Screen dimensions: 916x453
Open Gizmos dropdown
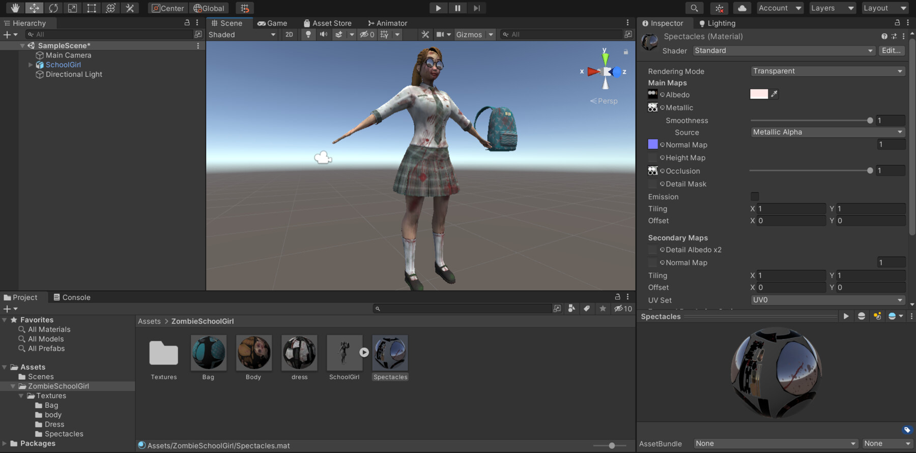[x=475, y=35]
